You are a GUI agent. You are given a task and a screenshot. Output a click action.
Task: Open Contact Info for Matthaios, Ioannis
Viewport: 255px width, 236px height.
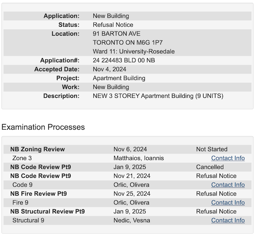tap(228, 158)
